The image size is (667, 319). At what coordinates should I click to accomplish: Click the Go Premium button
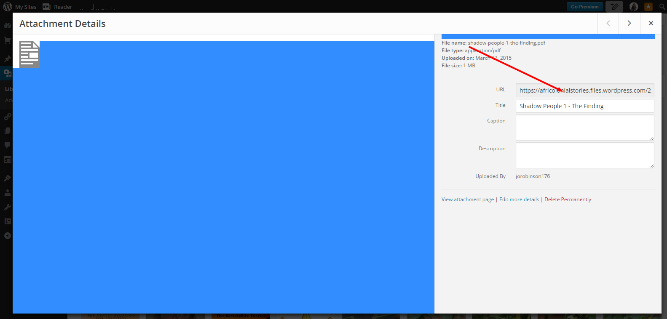(584, 7)
